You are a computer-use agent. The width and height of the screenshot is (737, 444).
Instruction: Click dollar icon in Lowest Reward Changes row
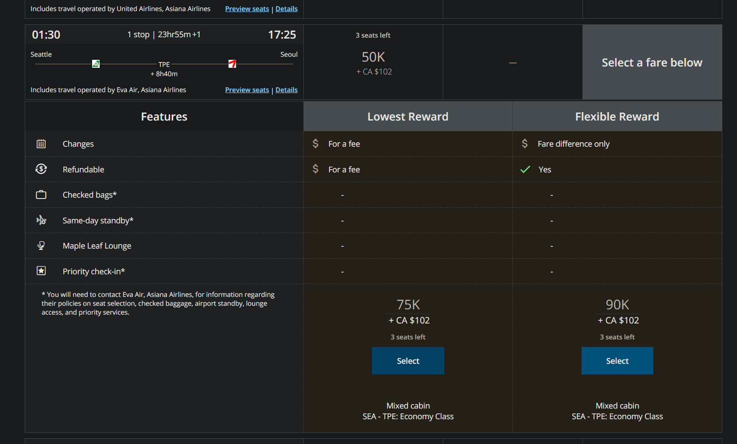(315, 144)
